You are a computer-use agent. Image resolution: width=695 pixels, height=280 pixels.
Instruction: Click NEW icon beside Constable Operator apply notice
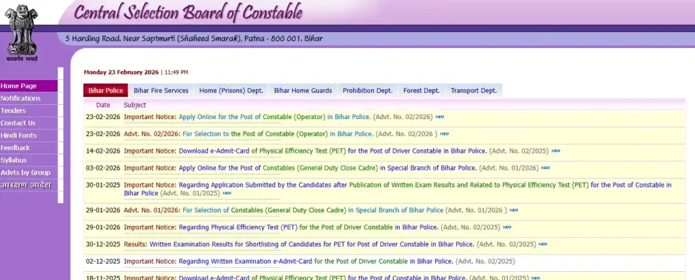coord(439,117)
